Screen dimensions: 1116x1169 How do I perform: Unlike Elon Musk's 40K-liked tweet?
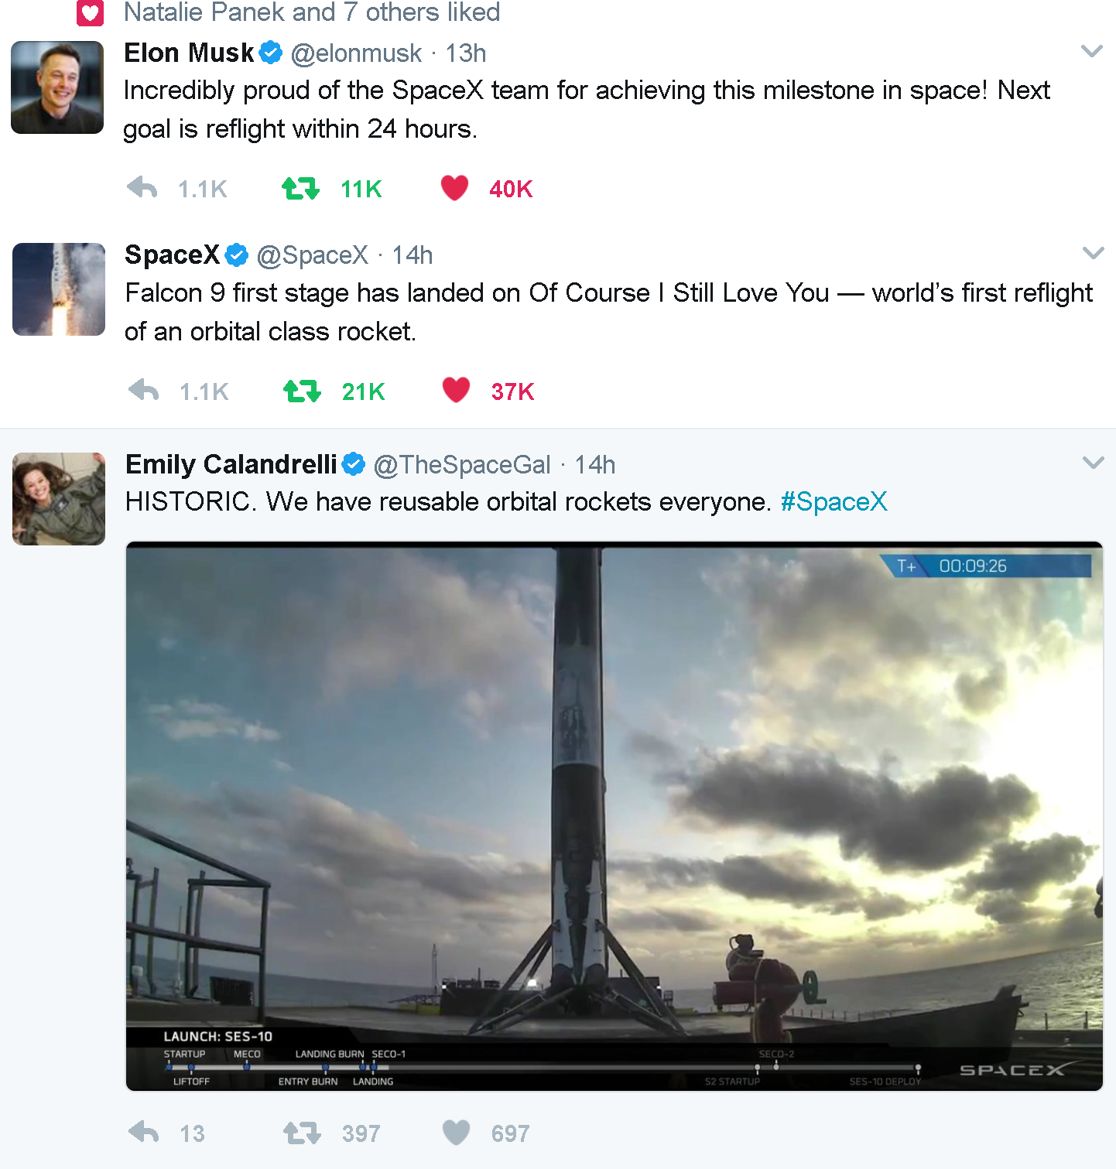455,188
